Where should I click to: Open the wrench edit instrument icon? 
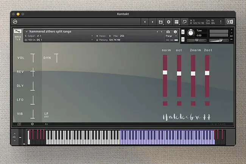(x=17, y=31)
